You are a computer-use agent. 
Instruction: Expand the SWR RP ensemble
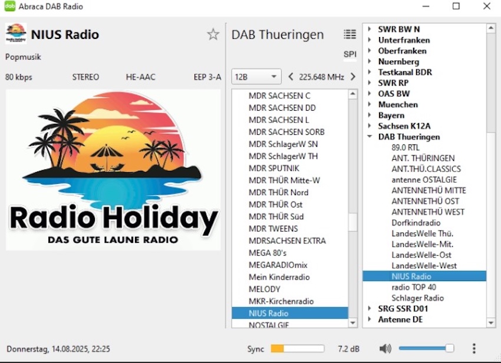pos(370,82)
